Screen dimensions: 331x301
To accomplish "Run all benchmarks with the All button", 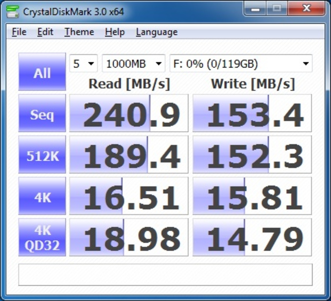I will [42, 72].
